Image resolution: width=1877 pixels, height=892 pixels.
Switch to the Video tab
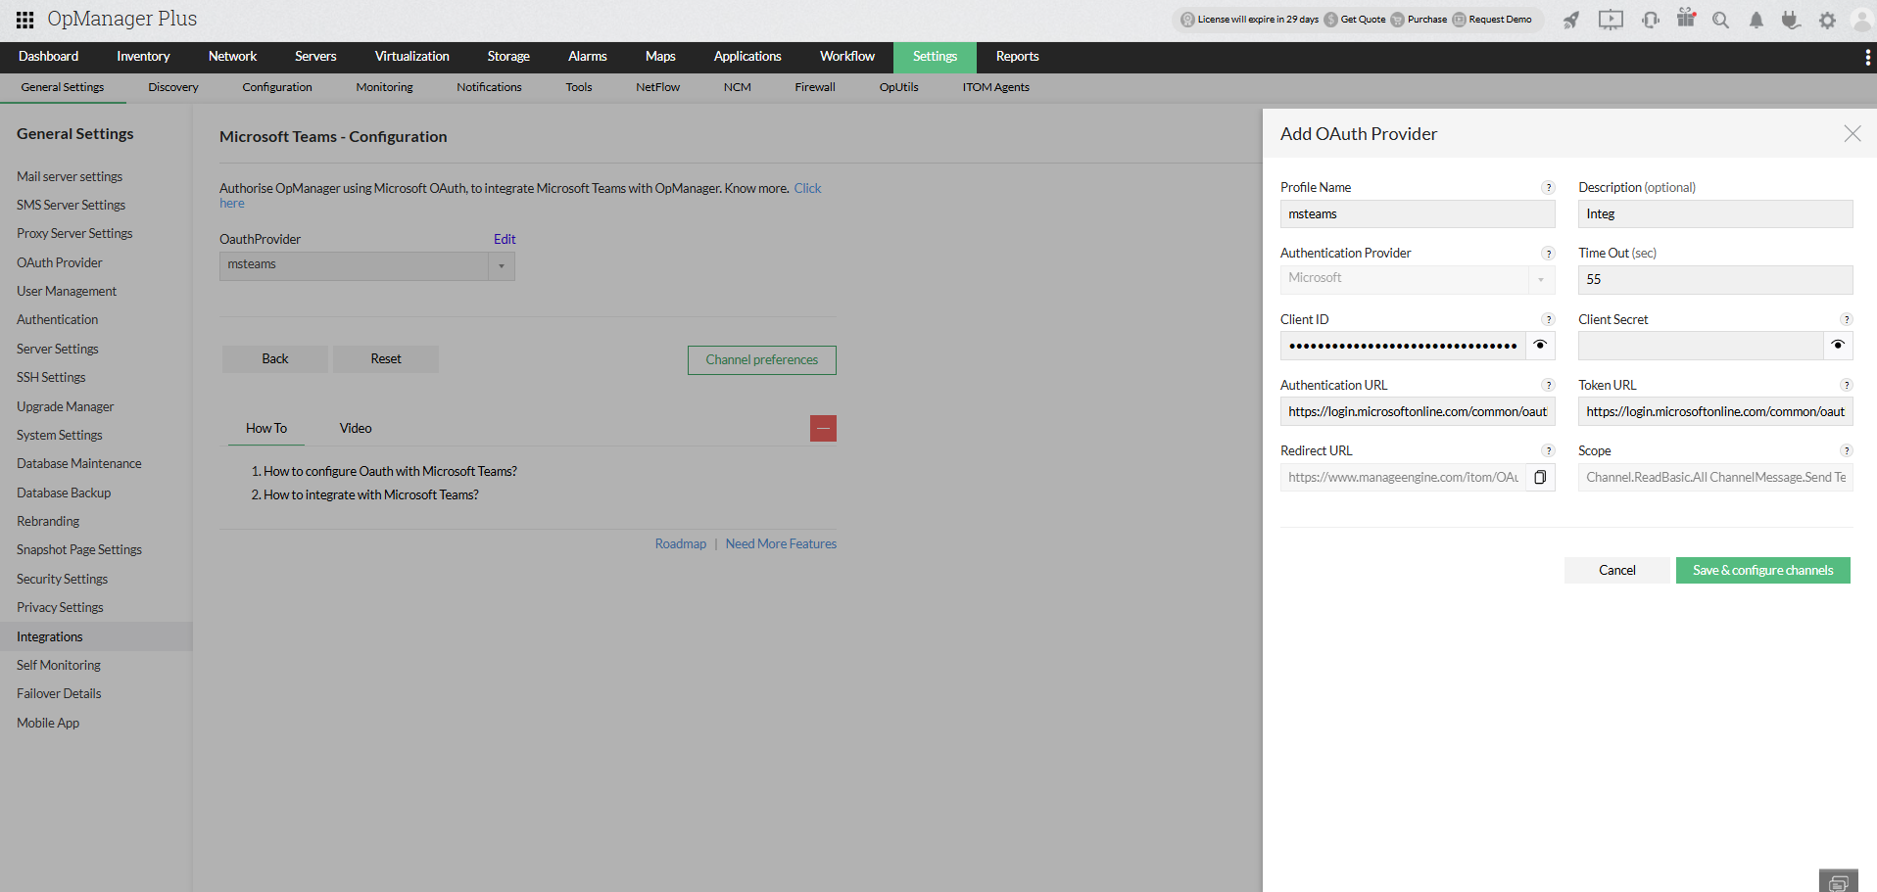point(355,428)
